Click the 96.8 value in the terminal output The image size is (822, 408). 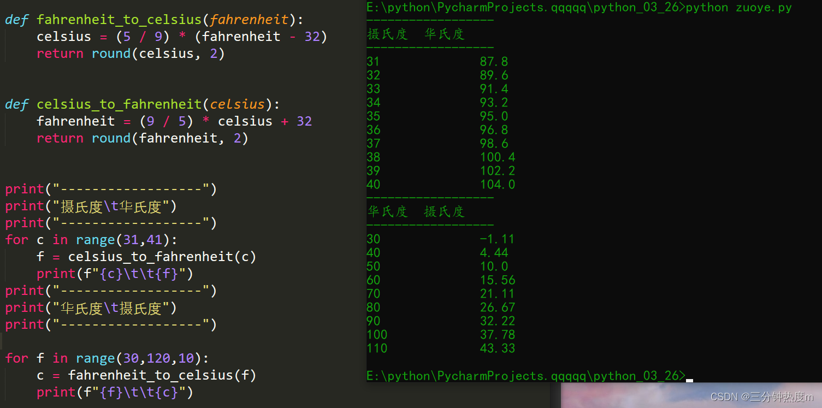(494, 130)
